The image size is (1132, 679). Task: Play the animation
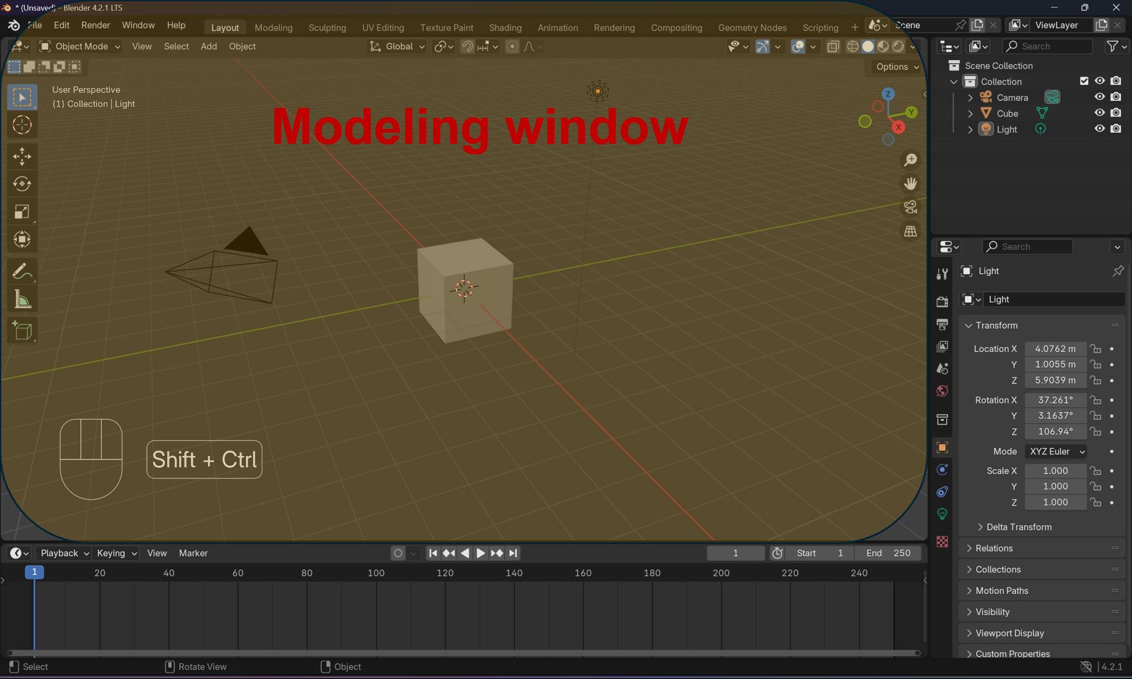pos(480,553)
